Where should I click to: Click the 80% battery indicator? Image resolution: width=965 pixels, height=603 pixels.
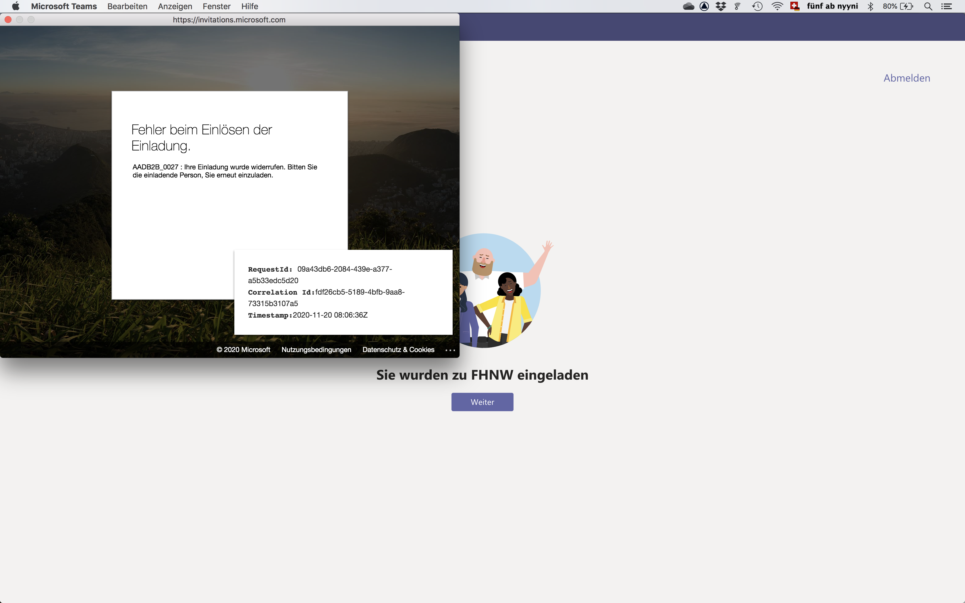(898, 6)
